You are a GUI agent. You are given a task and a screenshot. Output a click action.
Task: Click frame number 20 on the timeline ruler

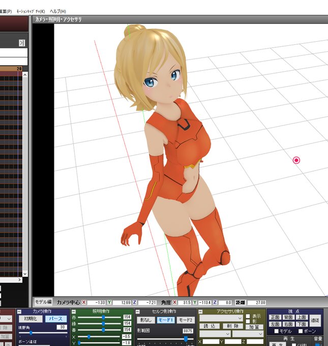19,69
